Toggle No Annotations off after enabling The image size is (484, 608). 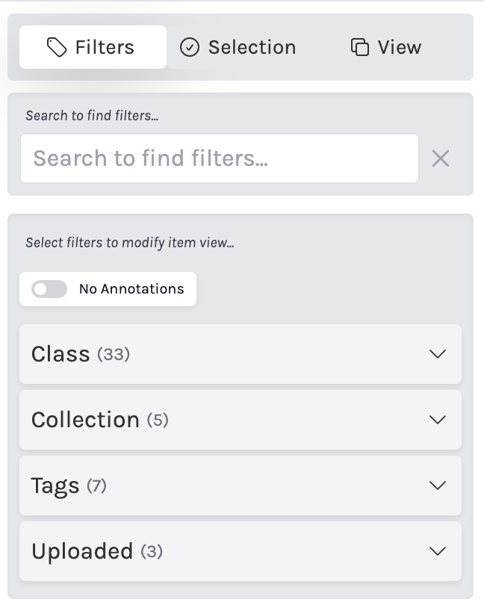point(49,289)
